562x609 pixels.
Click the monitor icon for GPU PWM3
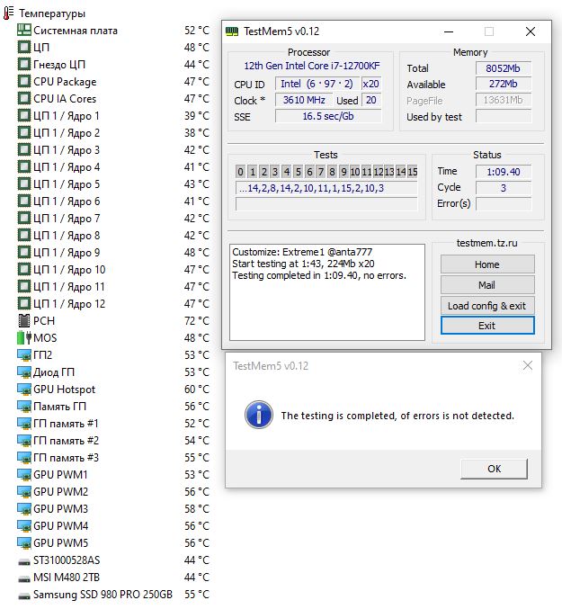[x=24, y=509]
